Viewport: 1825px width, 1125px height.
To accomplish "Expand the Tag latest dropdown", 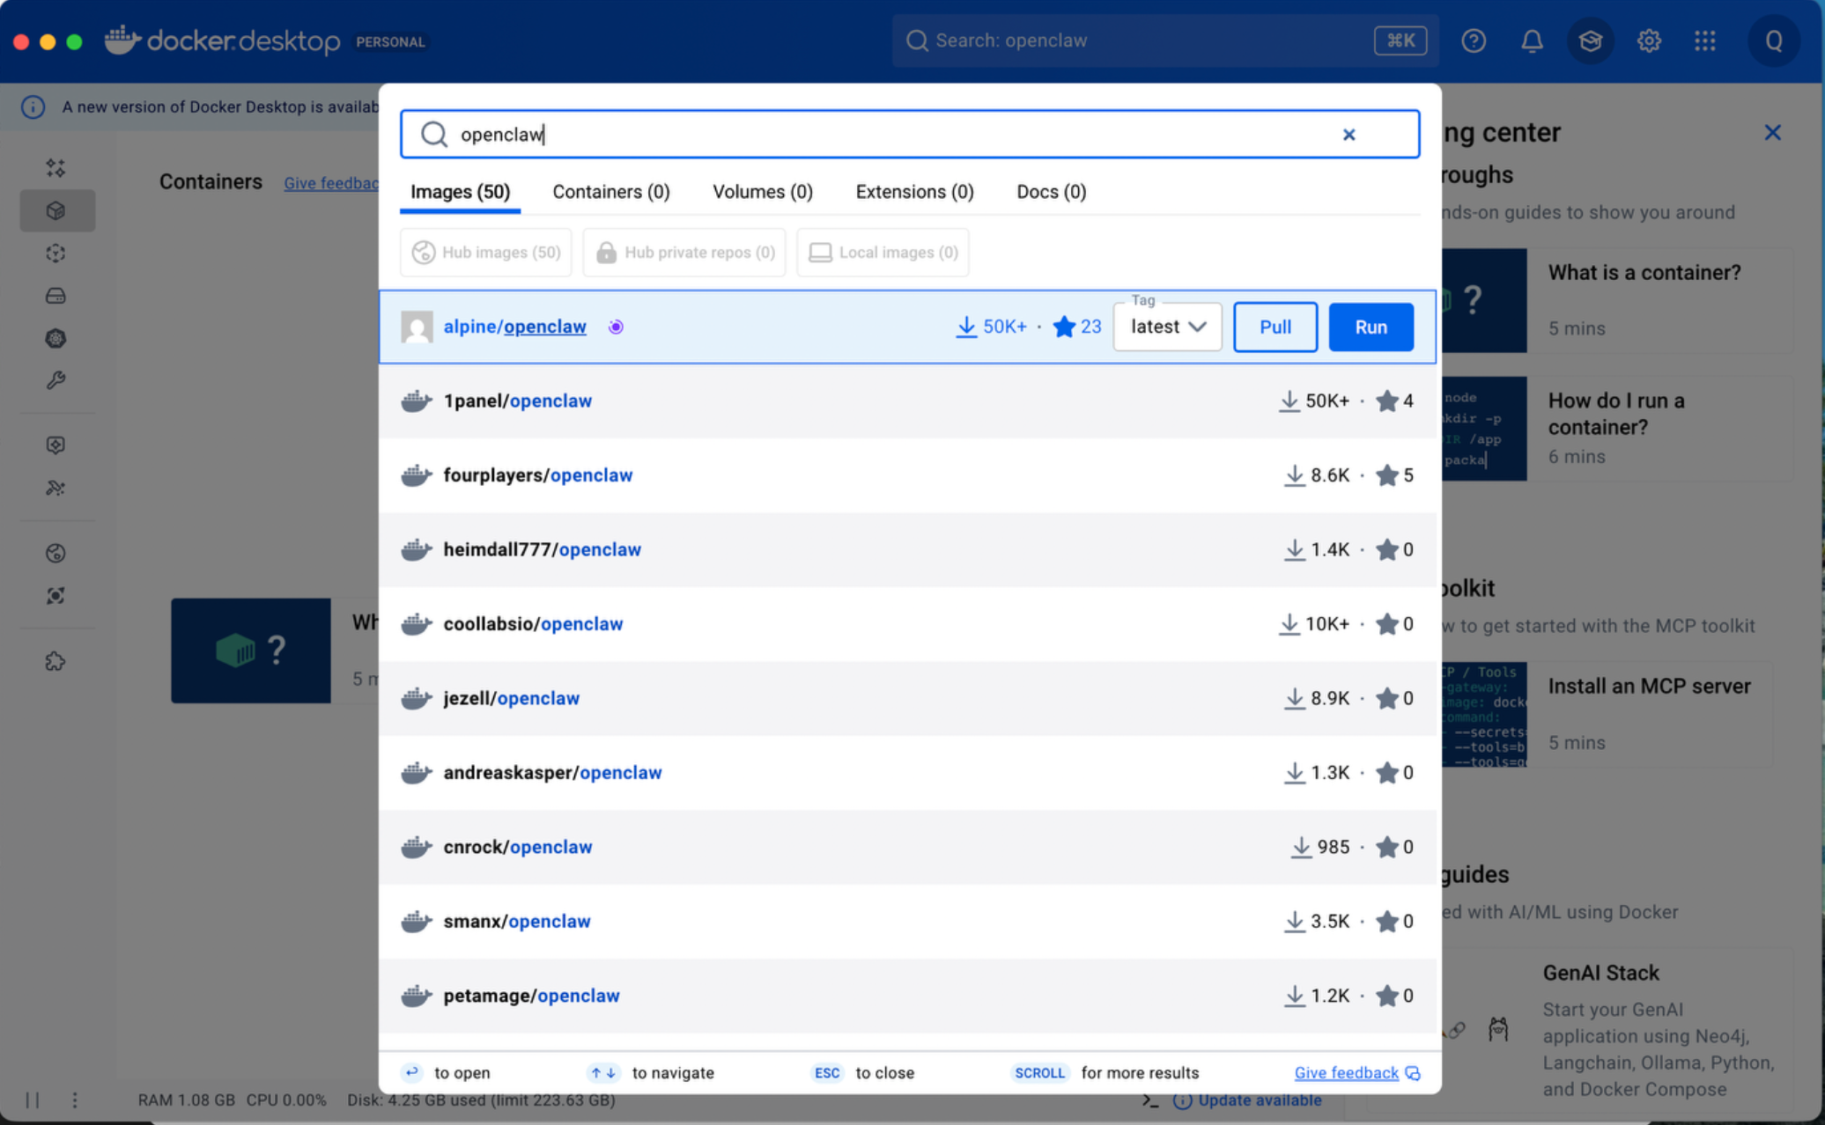I will pos(1167,327).
